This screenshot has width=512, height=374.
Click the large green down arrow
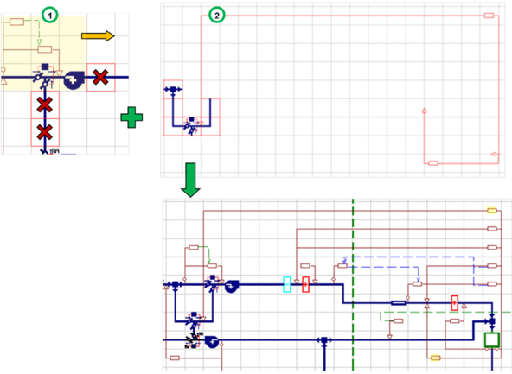click(x=190, y=180)
